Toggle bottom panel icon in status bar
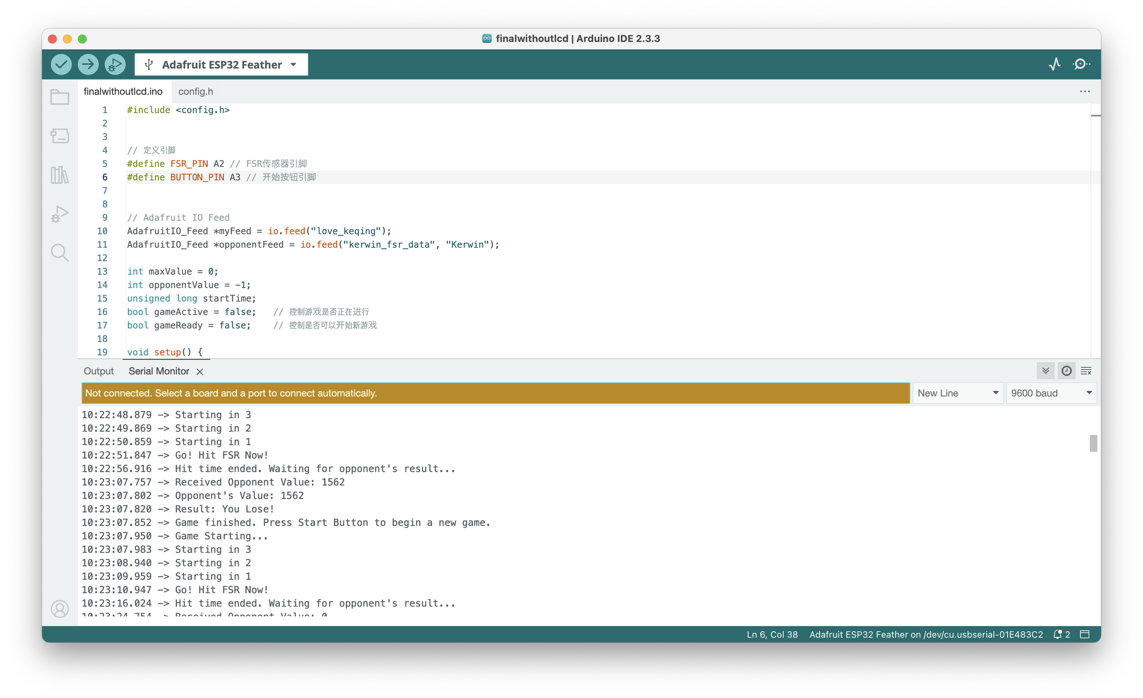The height and width of the screenshot is (698, 1143). (x=1084, y=634)
